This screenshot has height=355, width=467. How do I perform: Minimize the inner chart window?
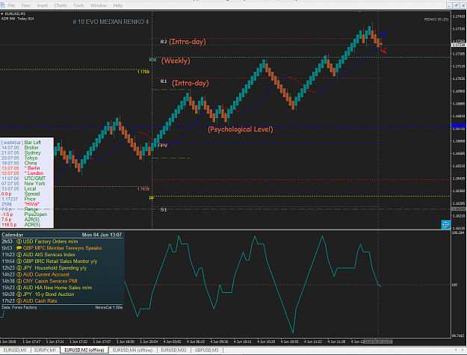449,5
